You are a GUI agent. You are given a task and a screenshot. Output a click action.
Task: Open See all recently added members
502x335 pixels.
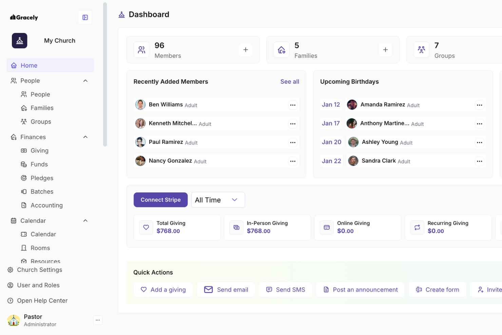[x=290, y=81]
